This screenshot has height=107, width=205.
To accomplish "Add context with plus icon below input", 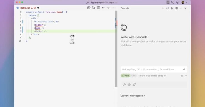I will (186, 76).
